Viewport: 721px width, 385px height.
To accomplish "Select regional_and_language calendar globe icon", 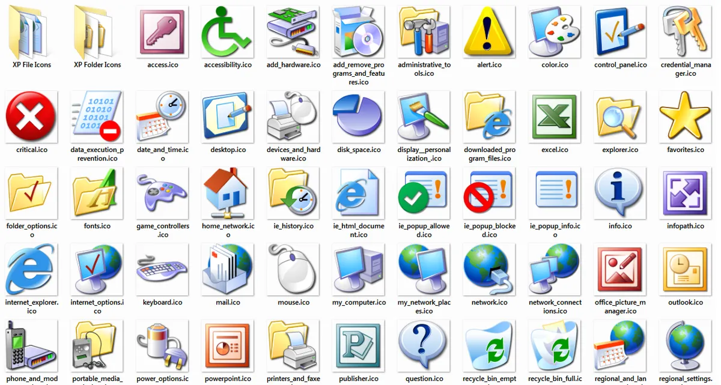I will click(x=621, y=346).
